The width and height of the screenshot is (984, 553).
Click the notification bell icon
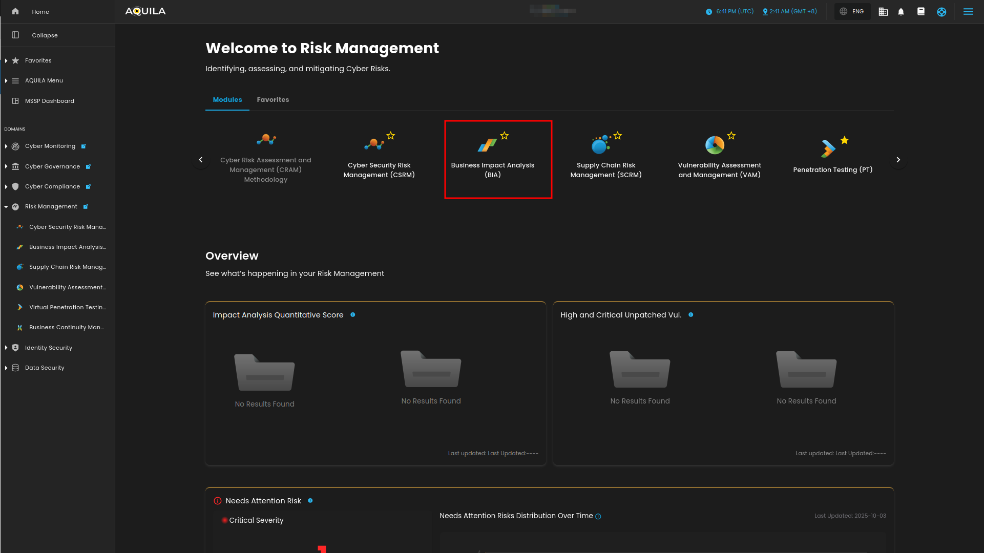click(x=901, y=12)
